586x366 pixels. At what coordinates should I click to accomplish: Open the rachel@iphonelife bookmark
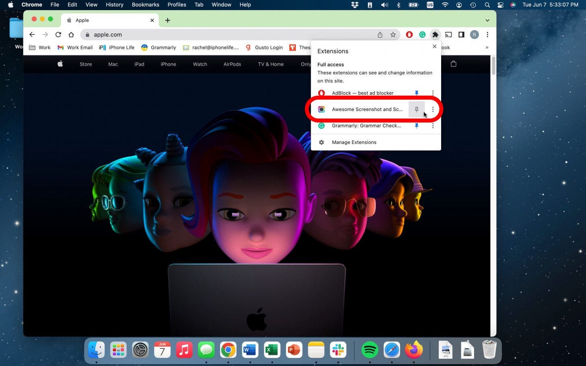point(211,47)
